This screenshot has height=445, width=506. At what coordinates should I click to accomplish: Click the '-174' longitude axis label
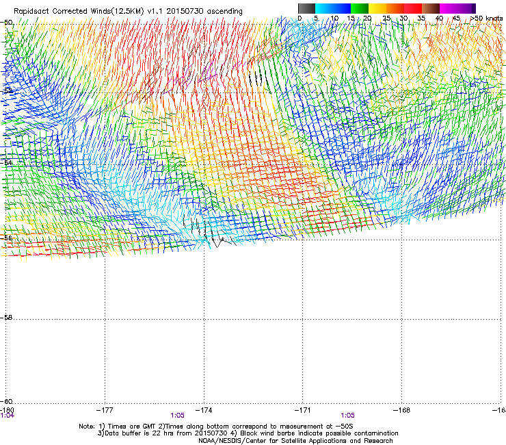204,410
